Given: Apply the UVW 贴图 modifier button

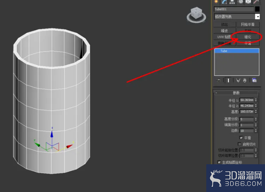Looking at the screenshot, I should [x=224, y=37].
